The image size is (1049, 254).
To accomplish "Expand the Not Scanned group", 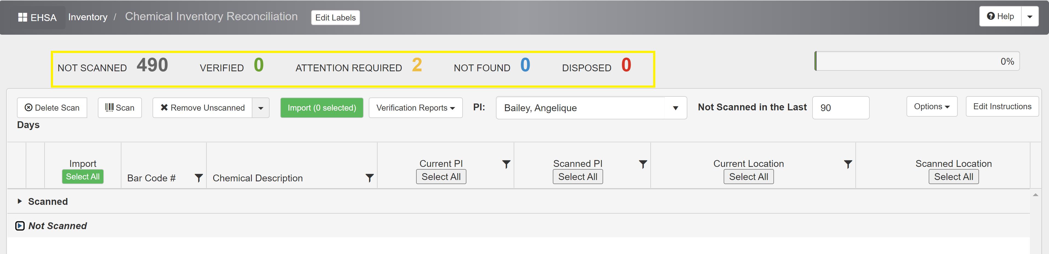I will (20, 226).
